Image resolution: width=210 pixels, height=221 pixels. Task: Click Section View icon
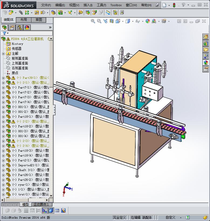pyautogui.click(x=112, y=21)
